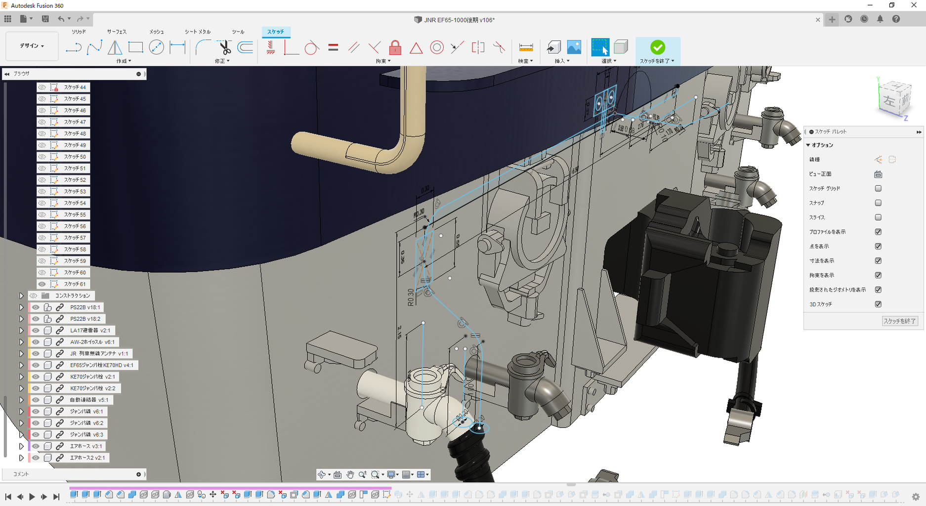Click the green Finish Sketch checkmark
This screenshot has width=926, height=506.
pyautogui.click(x=657, y=47)
